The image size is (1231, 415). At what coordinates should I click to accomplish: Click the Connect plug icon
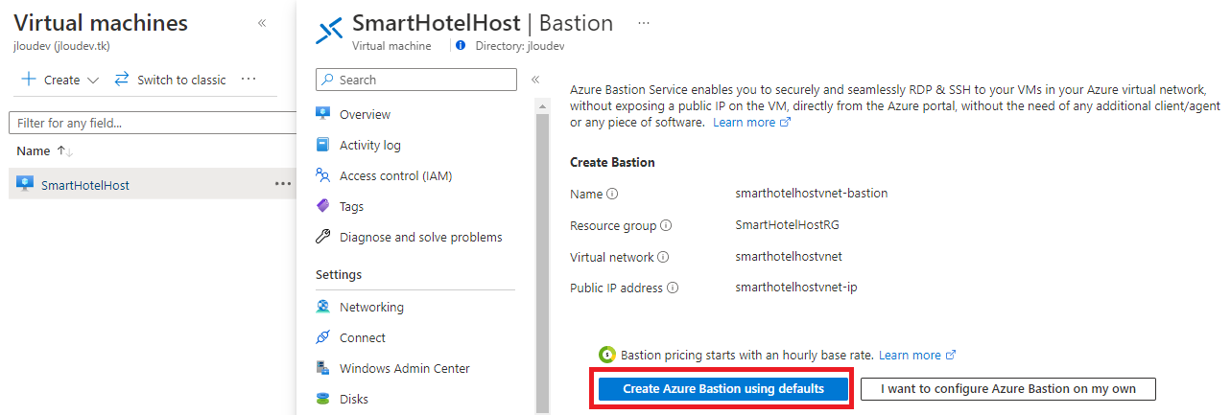322,337
